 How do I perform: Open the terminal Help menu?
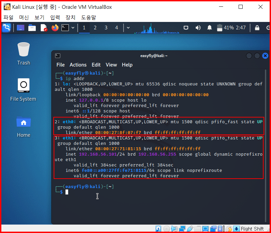127,65
